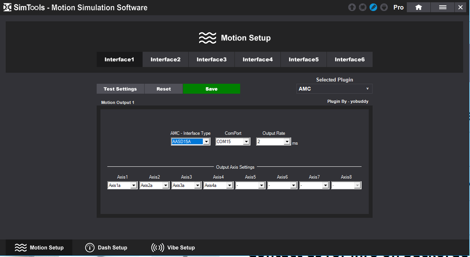Click the 'Plugin By - yobuddy' text
This screenshot has width=470, height=257.
pos(348,101)
